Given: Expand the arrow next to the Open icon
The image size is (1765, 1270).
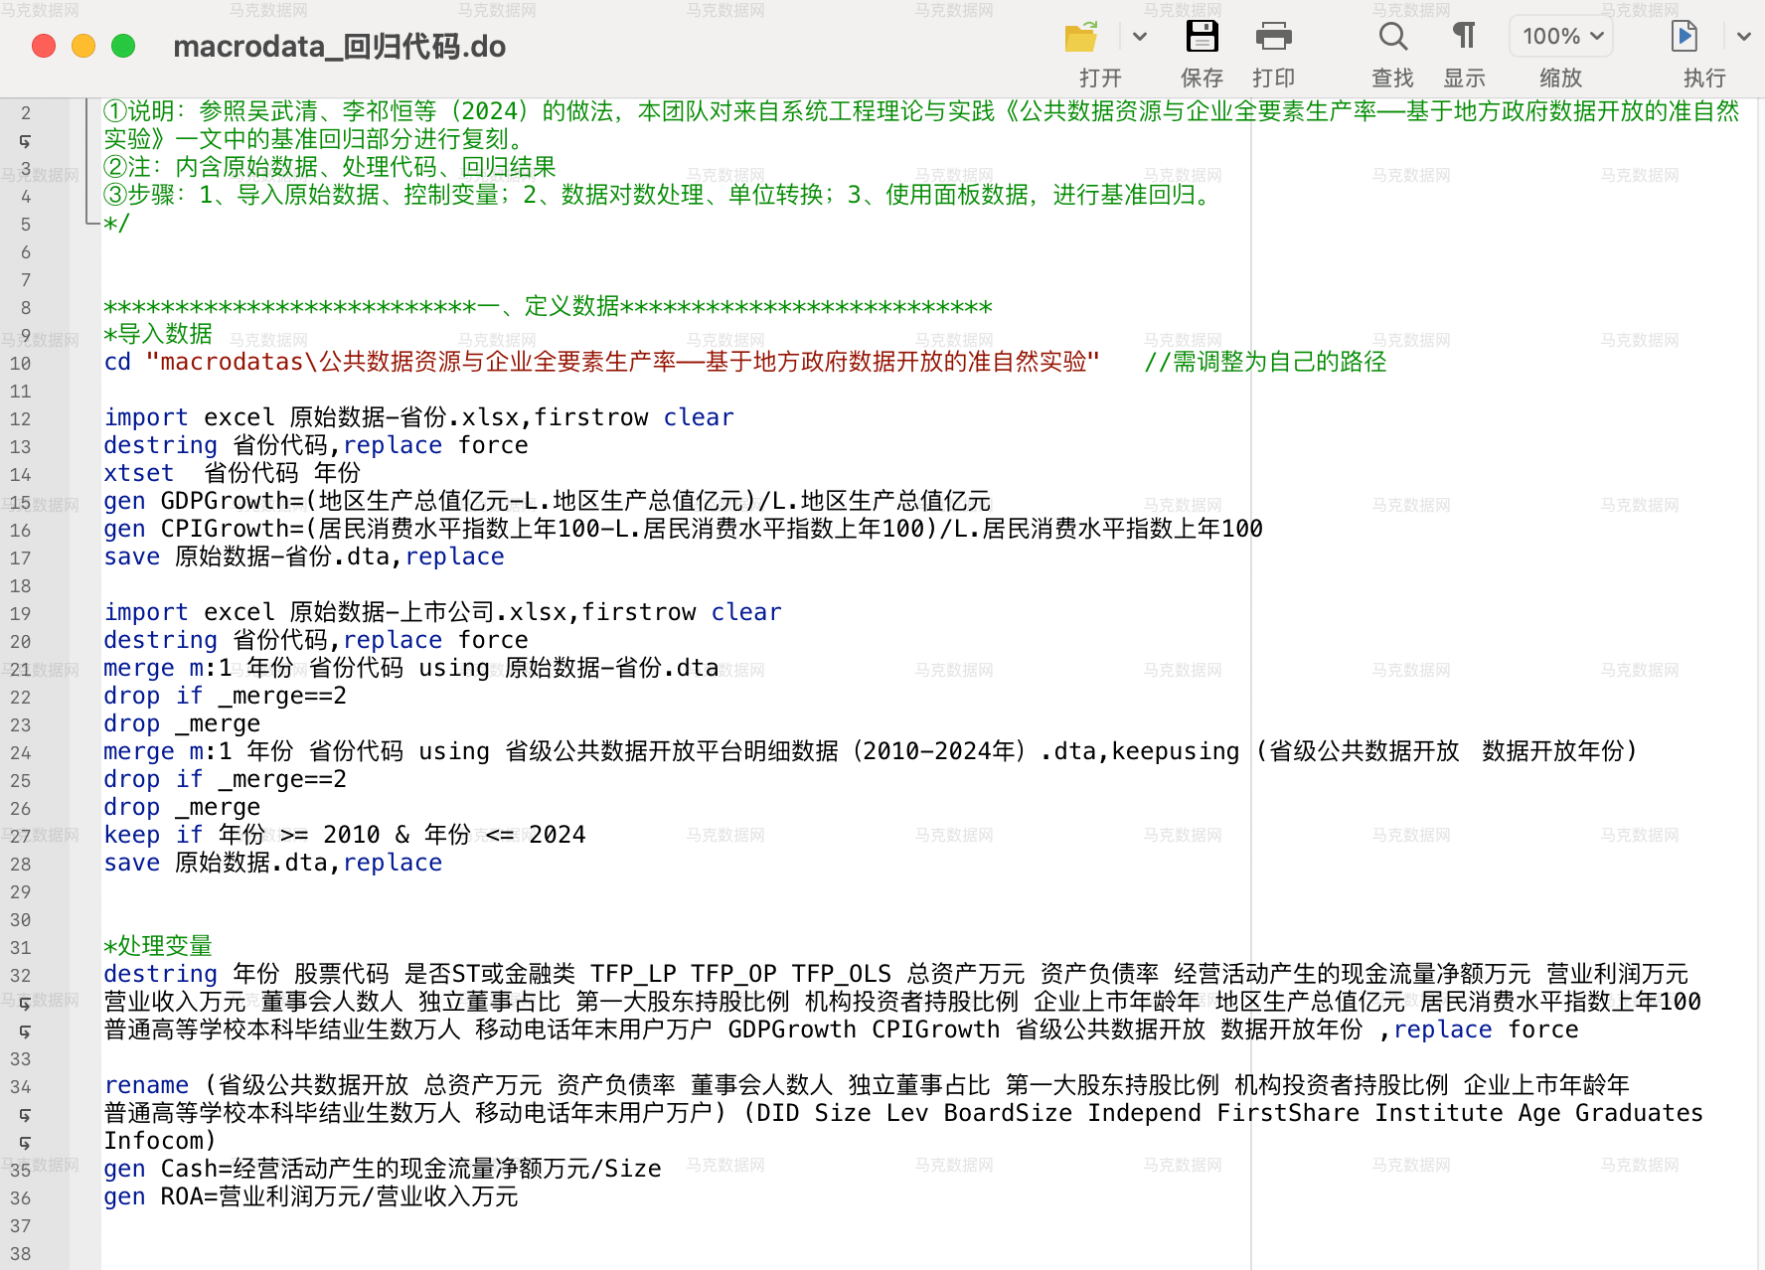Looking at the screenshot, I should click(x=1140, y=38).
